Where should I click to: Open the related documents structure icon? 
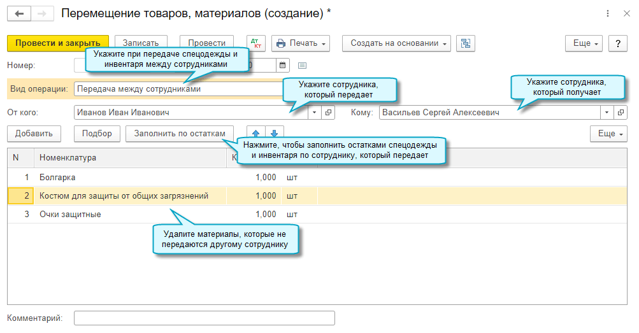[x=466, y=43]
